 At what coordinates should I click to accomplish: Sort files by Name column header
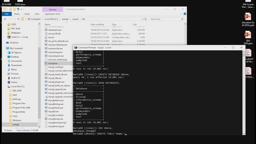pos(48,24)
